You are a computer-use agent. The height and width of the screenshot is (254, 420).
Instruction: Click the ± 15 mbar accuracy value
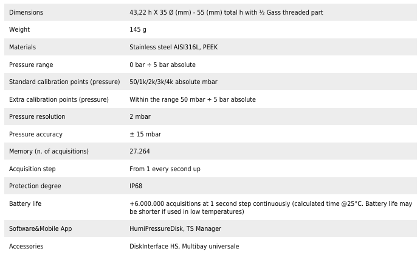(145, 134)
